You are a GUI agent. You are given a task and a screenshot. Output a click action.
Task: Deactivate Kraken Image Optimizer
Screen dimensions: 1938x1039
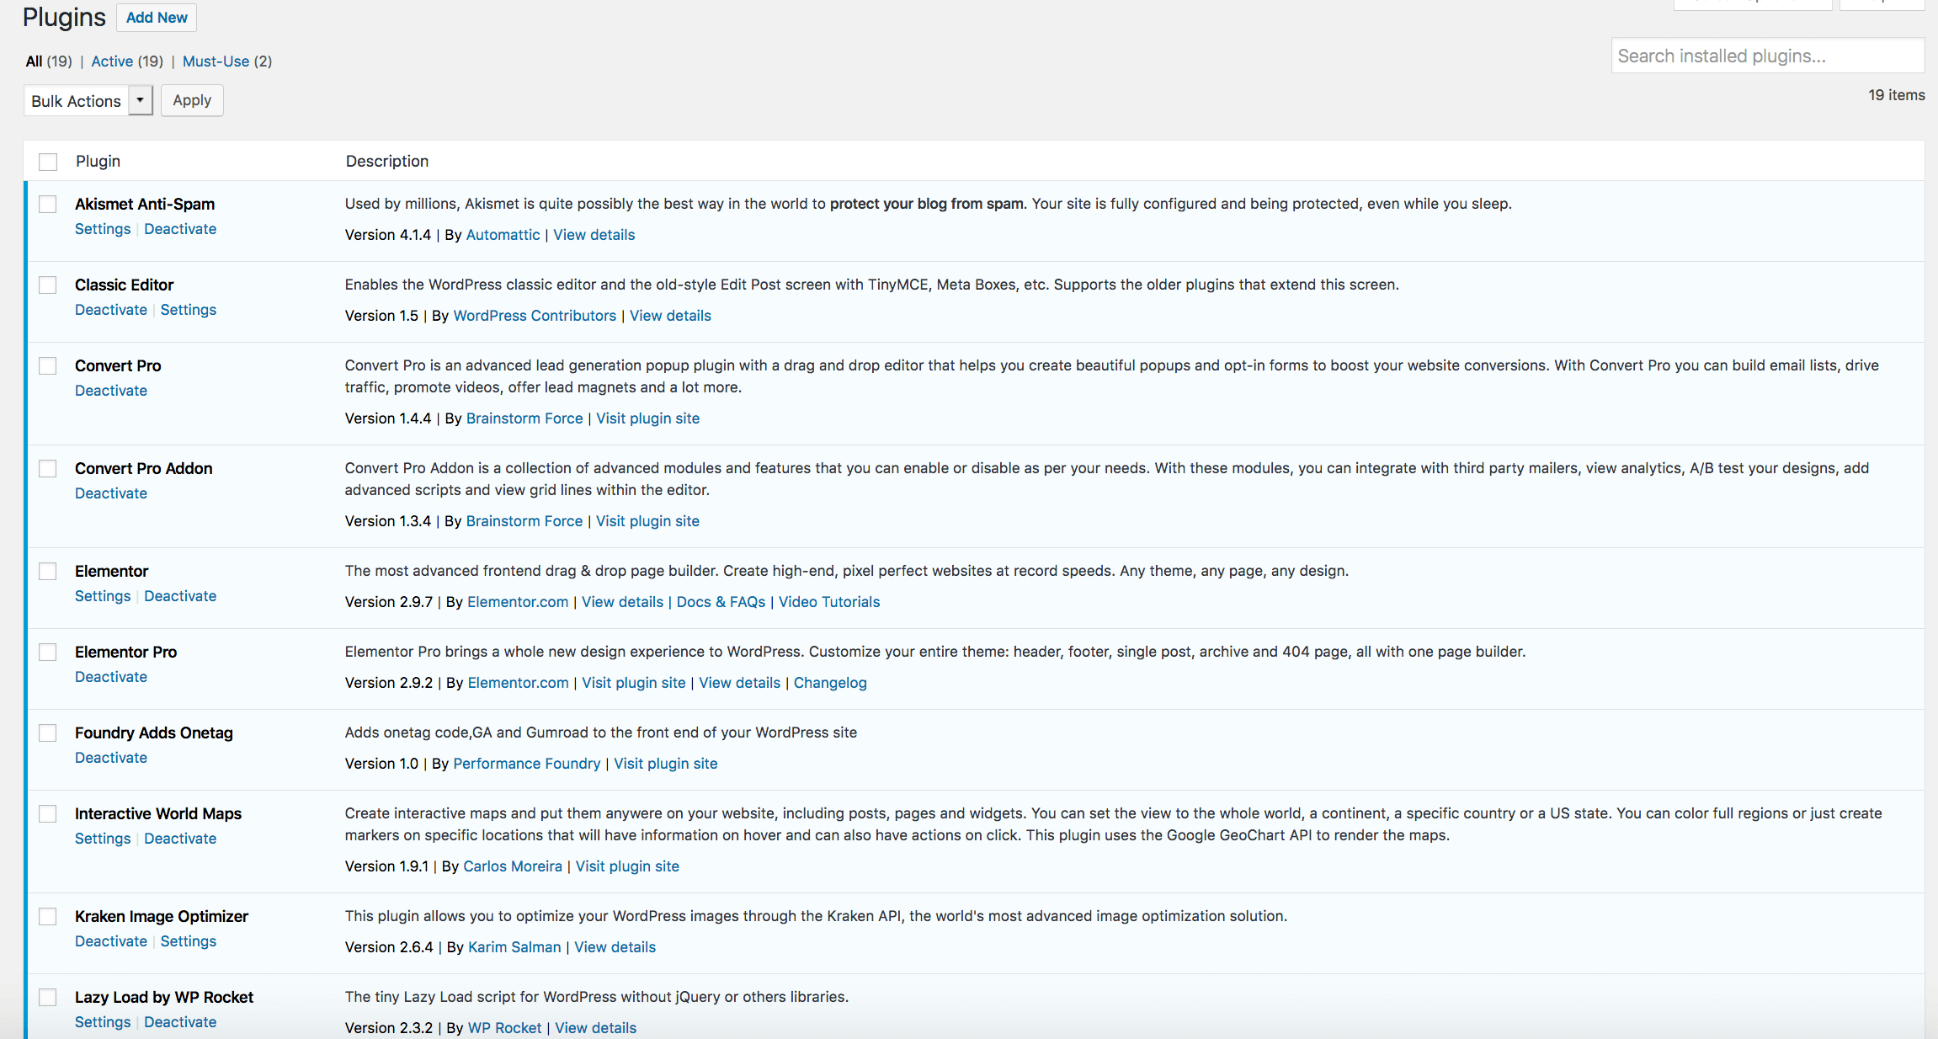point(111,941)
